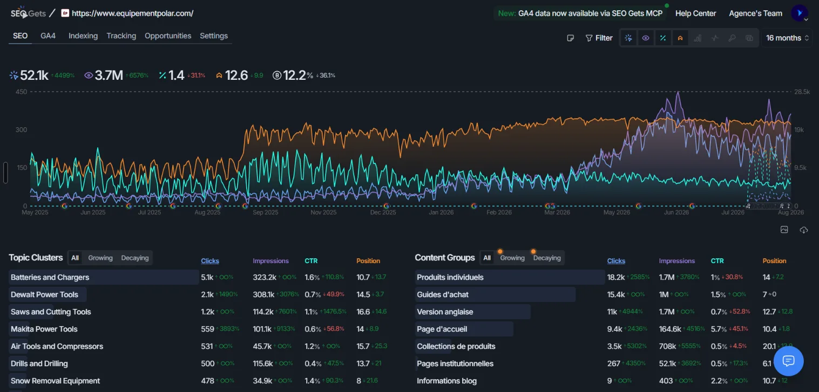Enable the rightmost greyed metric toggle

coord(749,38)
